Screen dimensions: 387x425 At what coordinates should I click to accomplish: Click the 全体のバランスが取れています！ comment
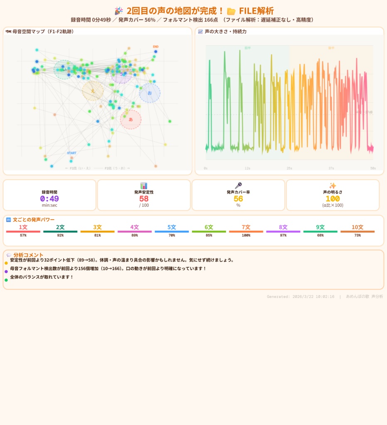pos(42,277)
